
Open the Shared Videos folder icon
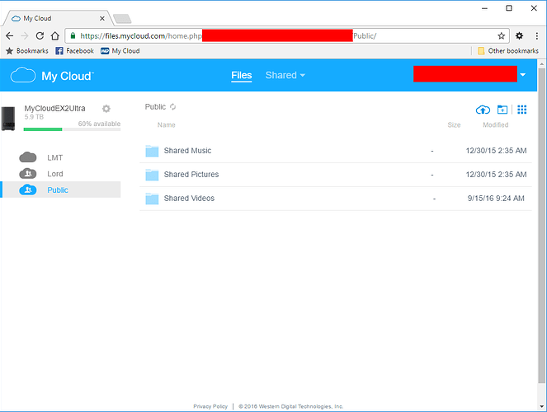click(x=152, y=198)
